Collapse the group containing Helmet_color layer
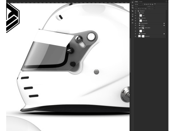The height and width of the screenshot is (131, 175). click(x=139, y=18)
